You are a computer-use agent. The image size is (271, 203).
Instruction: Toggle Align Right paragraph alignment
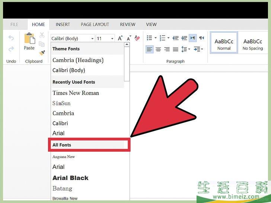[x=167, y=49]
